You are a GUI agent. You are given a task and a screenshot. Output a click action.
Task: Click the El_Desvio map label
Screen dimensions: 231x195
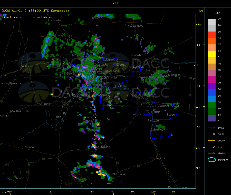[x=60, y=97]
